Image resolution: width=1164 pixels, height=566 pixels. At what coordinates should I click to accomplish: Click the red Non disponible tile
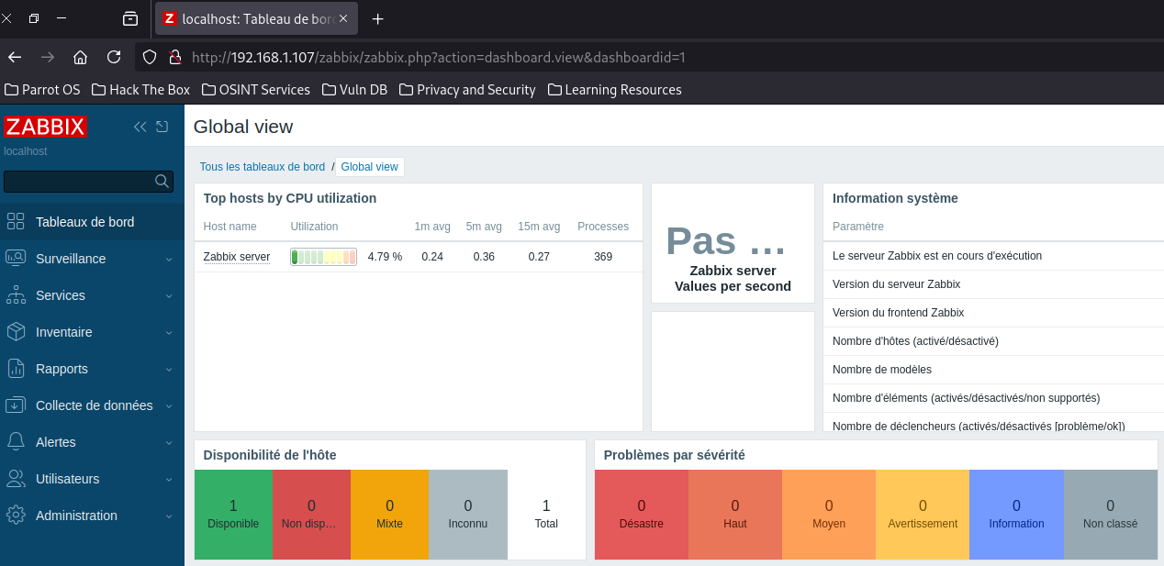[311, 515]
